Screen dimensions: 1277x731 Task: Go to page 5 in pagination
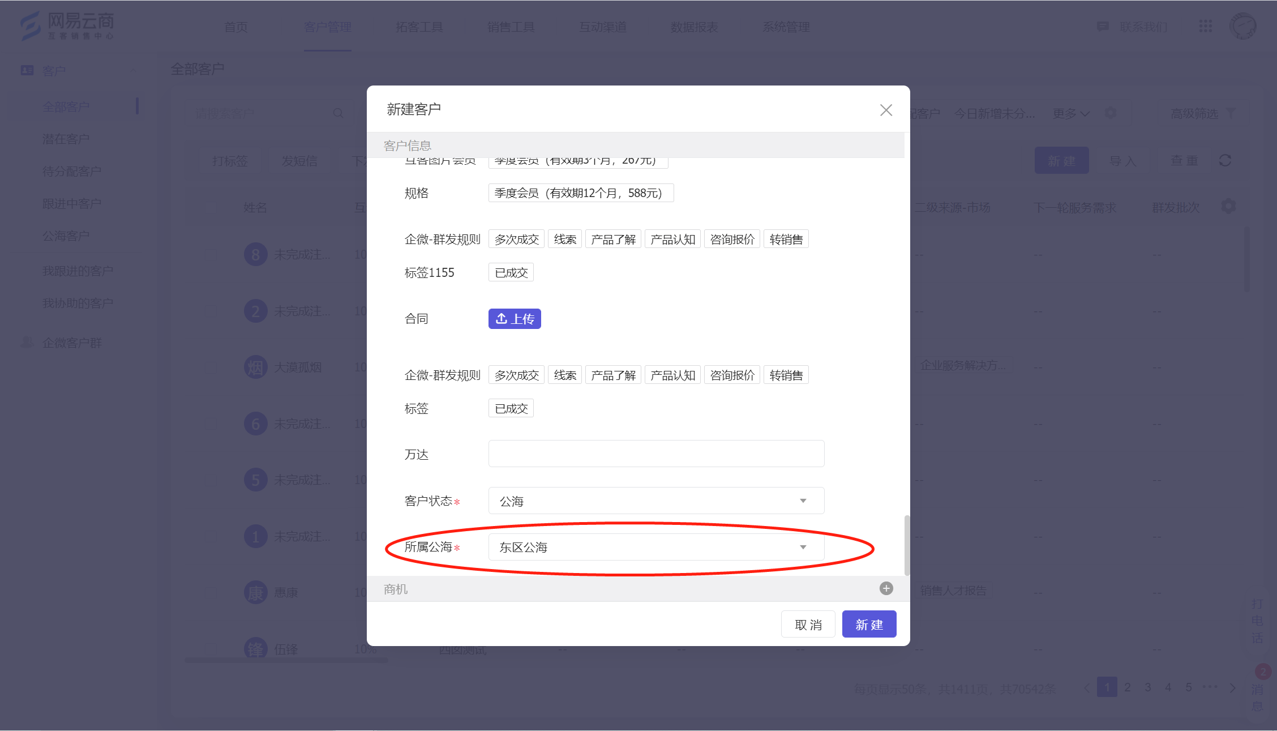[1189, 687]
